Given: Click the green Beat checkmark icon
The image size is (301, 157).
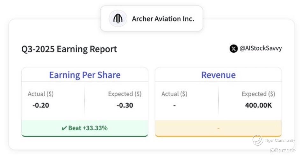Looking at the screenshot, I should click(64, 128).
